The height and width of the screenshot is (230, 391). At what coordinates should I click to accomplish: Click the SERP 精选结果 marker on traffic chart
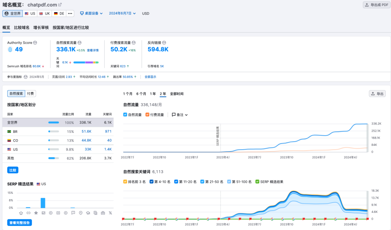click(218, 136)
